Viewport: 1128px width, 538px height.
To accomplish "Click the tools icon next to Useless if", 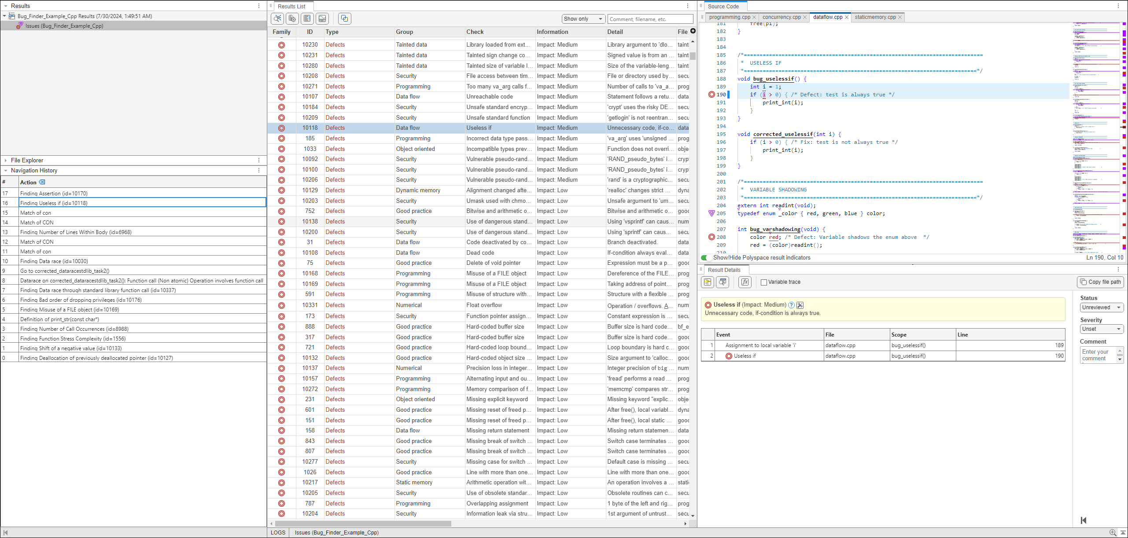I will click(x=800, y=305).
